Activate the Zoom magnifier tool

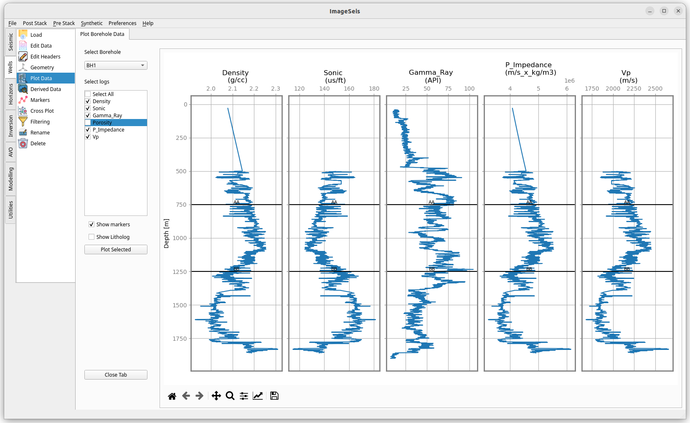tap(230, 396)
